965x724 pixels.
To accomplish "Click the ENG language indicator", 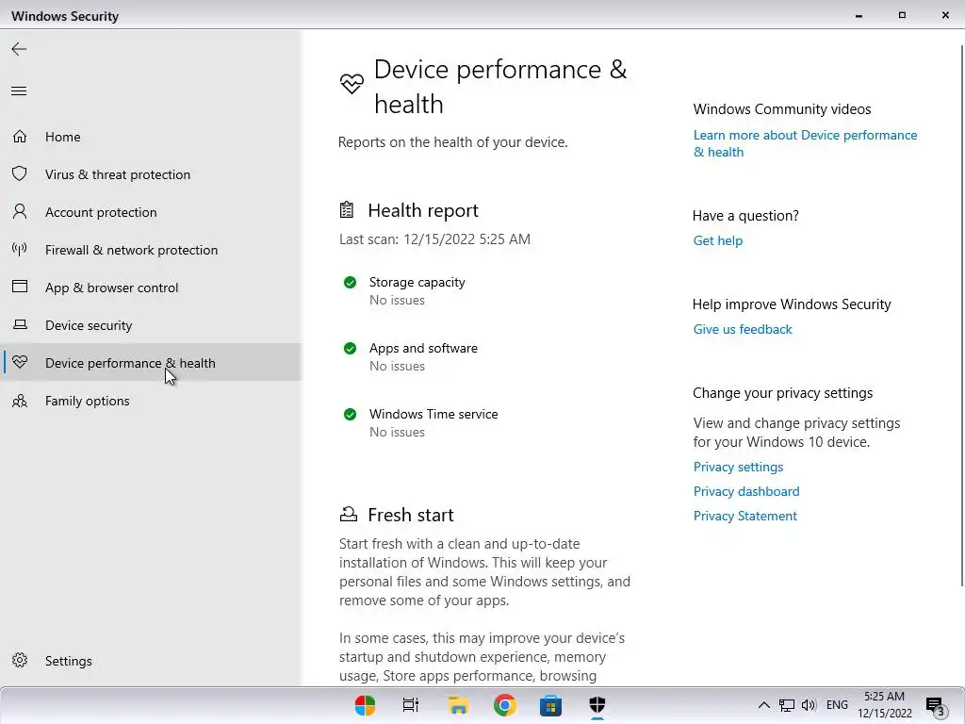I will point(837,705).
